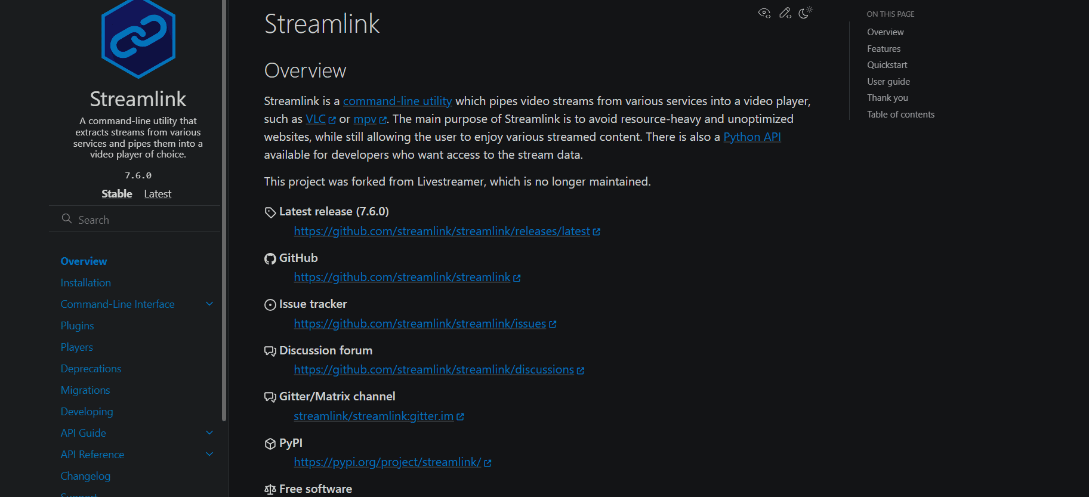
Task: Click the left sidebar vertical scrollbar
Action: pyautogui.click(x=224, y=211)
